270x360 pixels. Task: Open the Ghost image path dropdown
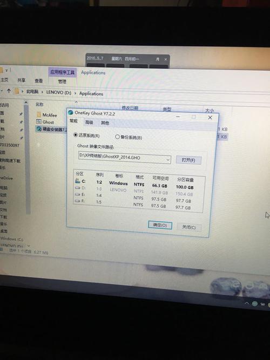(168, 160)
